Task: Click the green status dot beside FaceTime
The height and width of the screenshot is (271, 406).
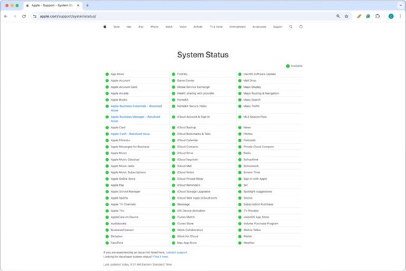Action: click(x=107, y=243)
